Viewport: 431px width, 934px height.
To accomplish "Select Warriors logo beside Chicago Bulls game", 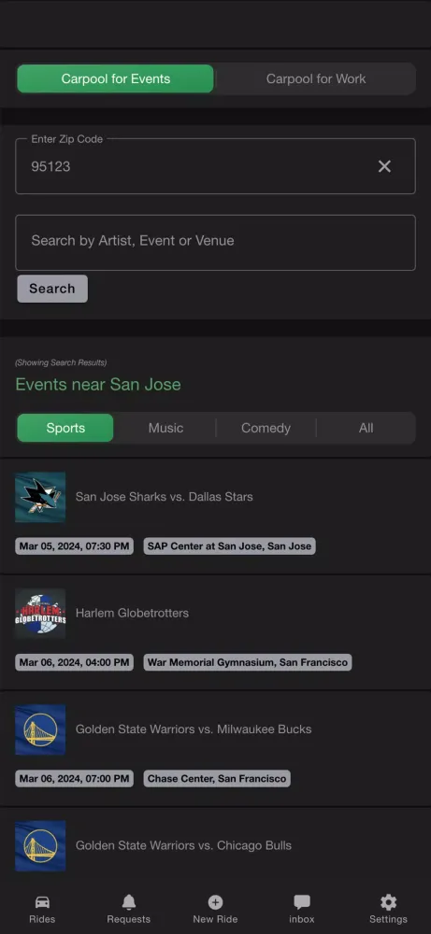I will coord(40,845).
